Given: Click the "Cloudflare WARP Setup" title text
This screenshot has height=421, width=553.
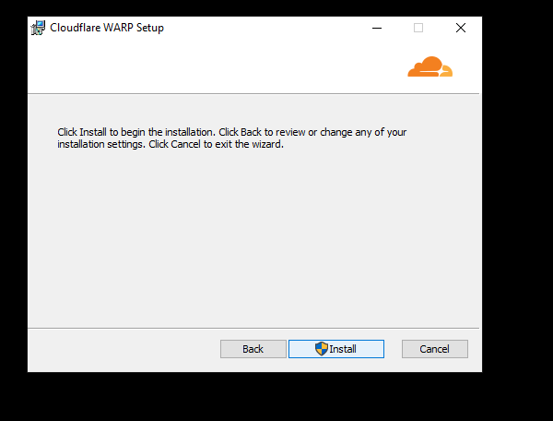Looking at the screenshot, I should coord(107,28).
